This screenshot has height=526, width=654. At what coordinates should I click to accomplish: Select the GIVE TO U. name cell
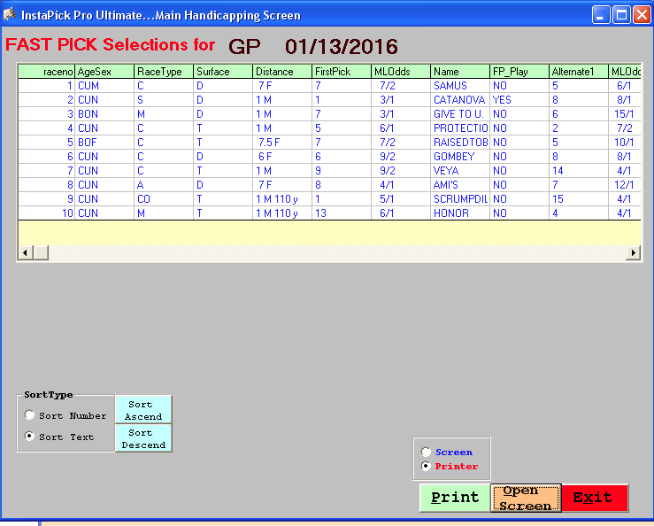[460, 114]
